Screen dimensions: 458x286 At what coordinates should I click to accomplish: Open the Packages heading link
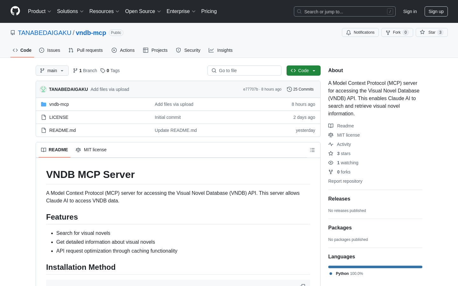(340, 228)
